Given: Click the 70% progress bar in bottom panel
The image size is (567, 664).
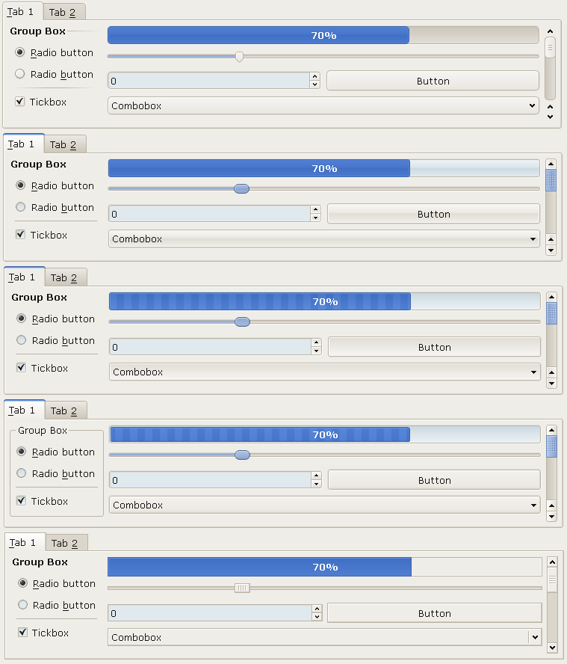Looking at the screenshot, I should 325,567.
